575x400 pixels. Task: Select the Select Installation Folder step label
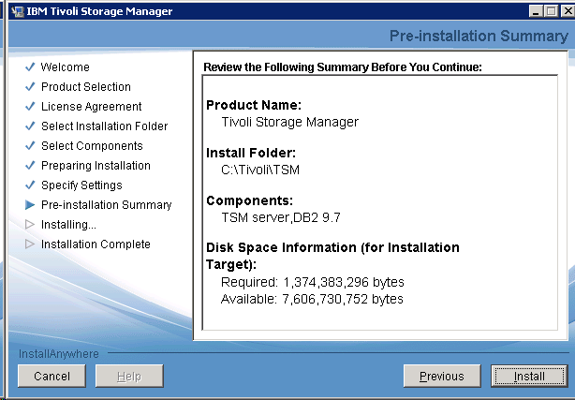(104, 126)
